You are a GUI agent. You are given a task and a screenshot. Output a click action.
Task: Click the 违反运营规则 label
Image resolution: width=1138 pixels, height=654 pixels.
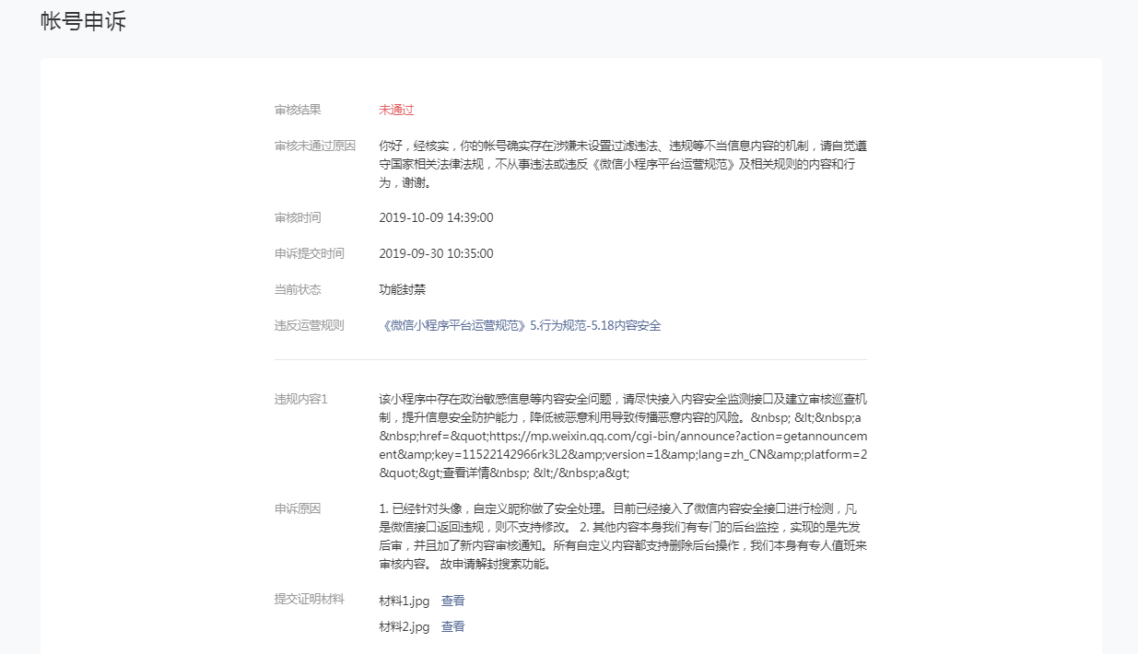tap(310, 325)
